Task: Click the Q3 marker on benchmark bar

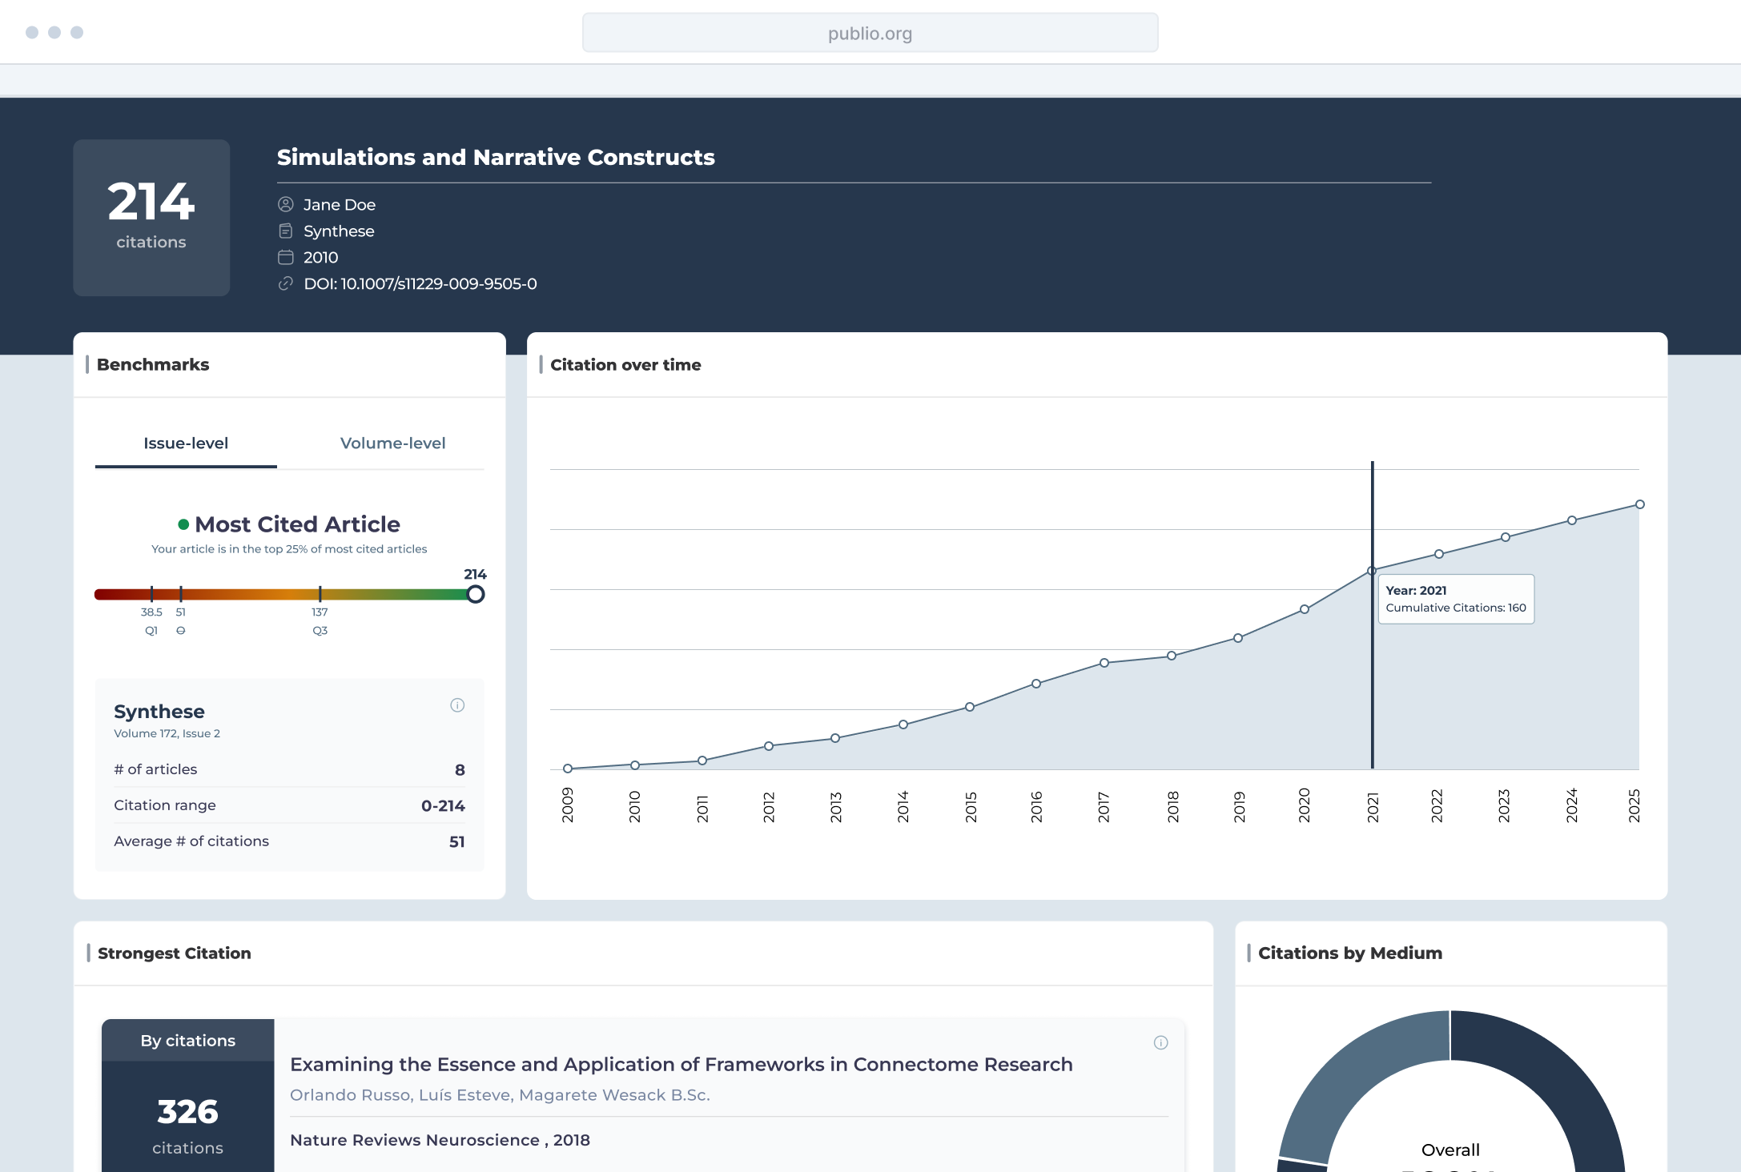Action: click(x=320, y=594)
